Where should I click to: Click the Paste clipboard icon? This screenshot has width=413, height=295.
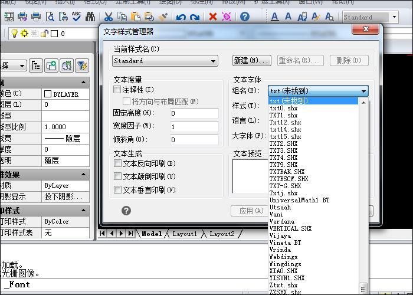[x=135, y=17]
